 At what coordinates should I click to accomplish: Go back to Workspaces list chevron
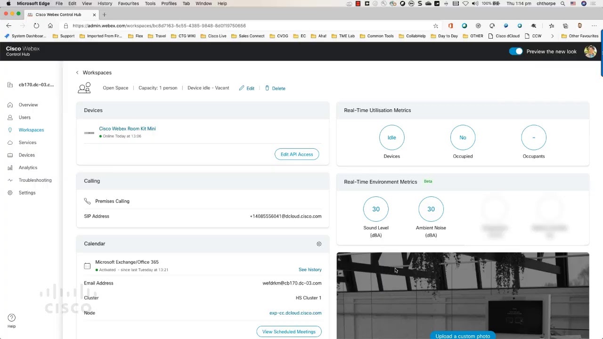(77, 73)
